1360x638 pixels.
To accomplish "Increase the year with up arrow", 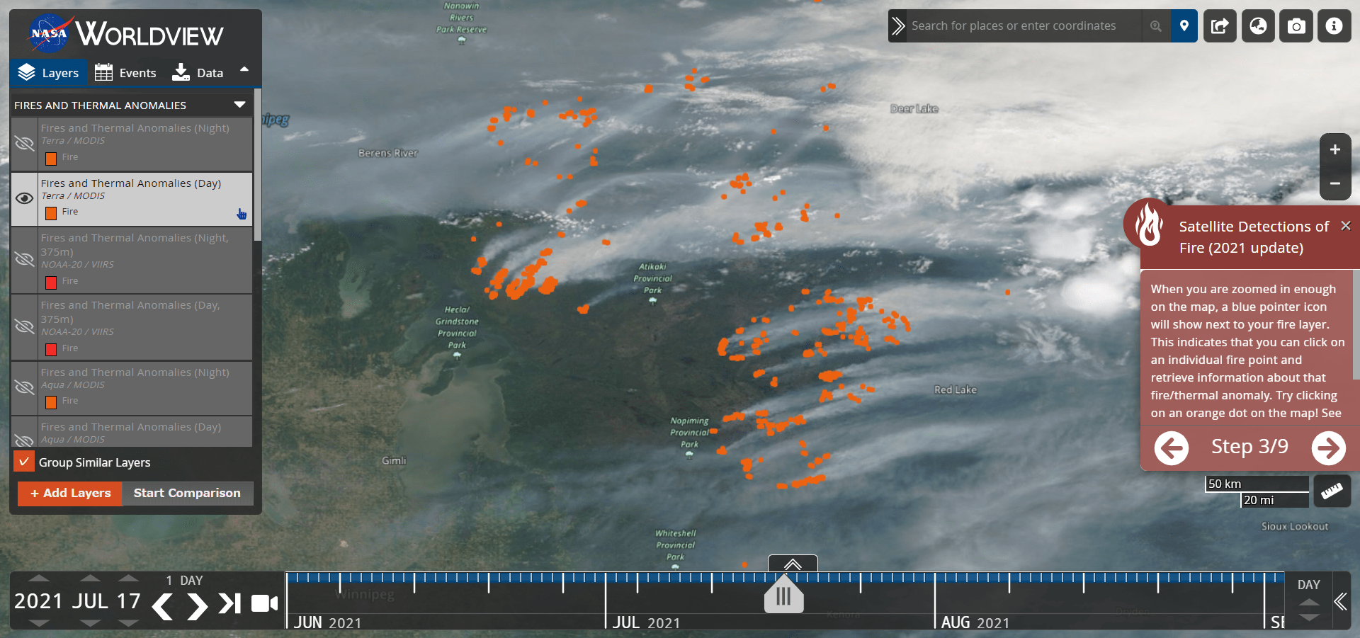I will coord(39,579).
